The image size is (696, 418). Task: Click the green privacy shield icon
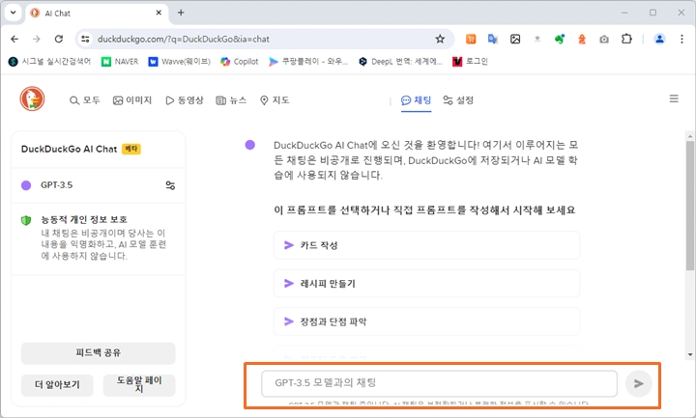point(26,220)
